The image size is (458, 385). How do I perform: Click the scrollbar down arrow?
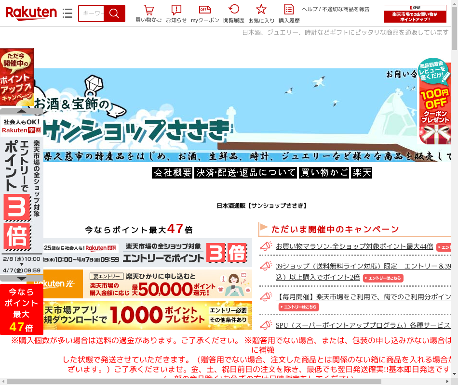pyautogui.click(x=454, y=374)
